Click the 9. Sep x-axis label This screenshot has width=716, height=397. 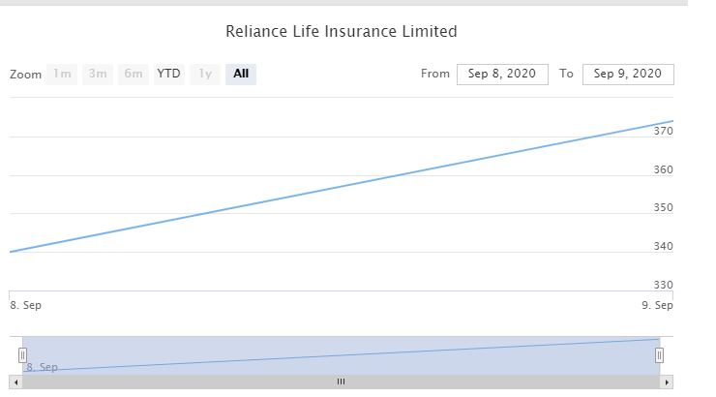[x=657, y=305]
